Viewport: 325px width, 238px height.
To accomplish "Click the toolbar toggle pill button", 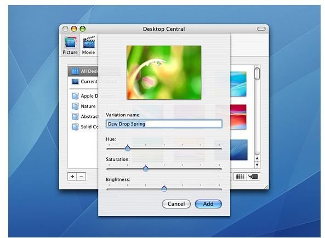I will click(x=261, y=29).
